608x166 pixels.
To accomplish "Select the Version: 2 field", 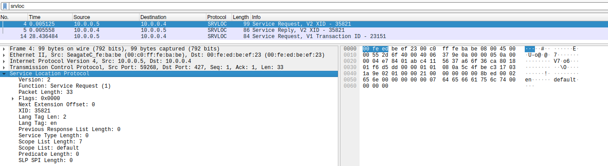I will pyautogui.click(x=35, y=80).
